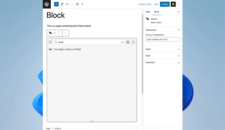Expand the Style panel
The height and width of the screenshot is (130, 225).
(163, 56)
